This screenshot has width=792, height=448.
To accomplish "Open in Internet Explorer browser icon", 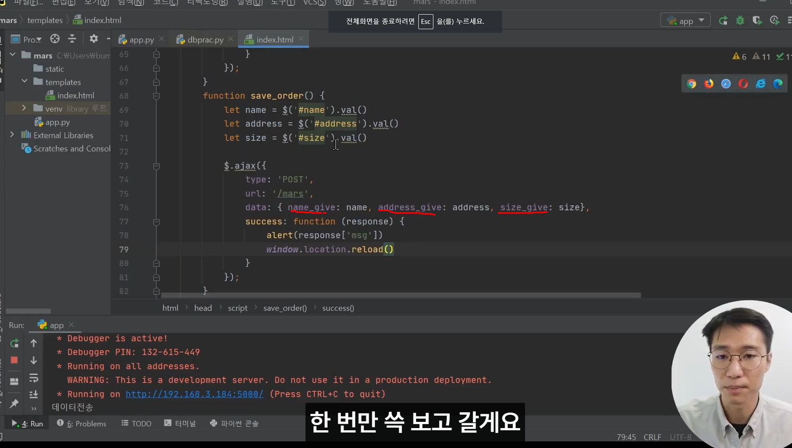I will coord(761,84).
